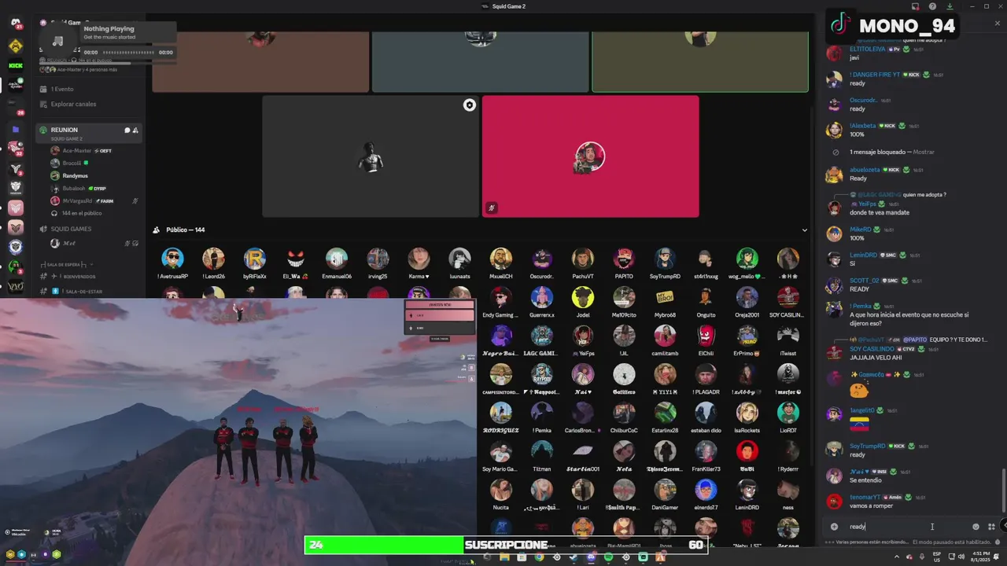Show hidden system tray icons arrow
1007x566 pixels.
coord(897,557)
